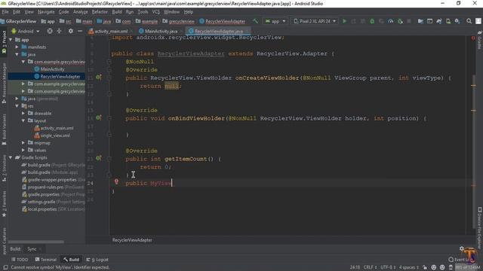
Task: Run the app with the green play button
Action: 344,21
